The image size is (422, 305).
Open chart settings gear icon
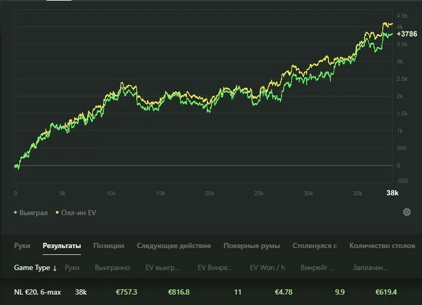(407, 212)
